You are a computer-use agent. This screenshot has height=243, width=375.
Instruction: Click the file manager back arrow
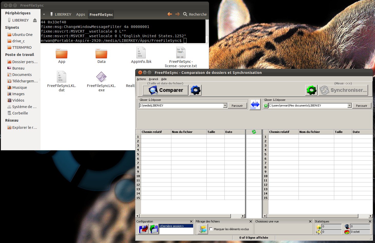click(x=170, y=14)
